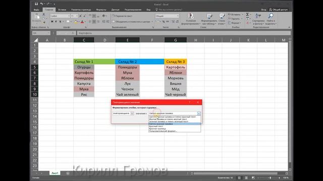This screenshot has width=323, height=181.
Task: Click the Undo arrow icon
Action: click(42, 4)
